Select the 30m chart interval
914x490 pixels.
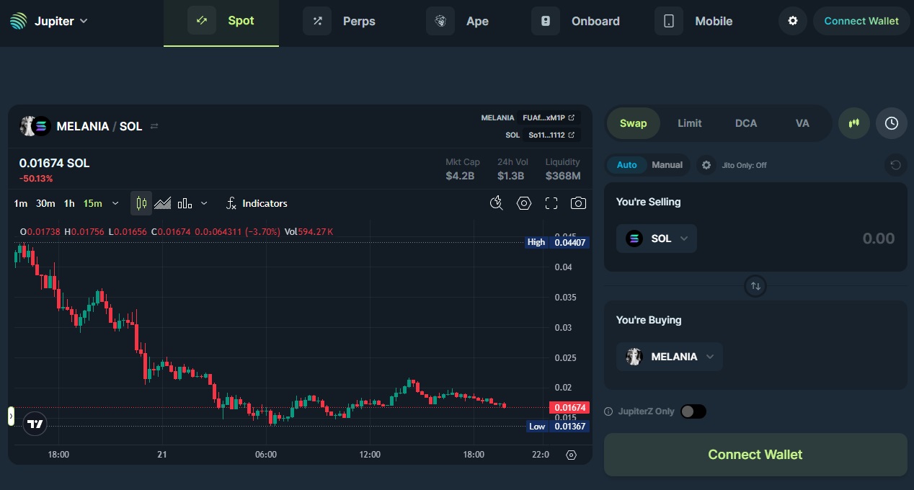coord(45,203)
